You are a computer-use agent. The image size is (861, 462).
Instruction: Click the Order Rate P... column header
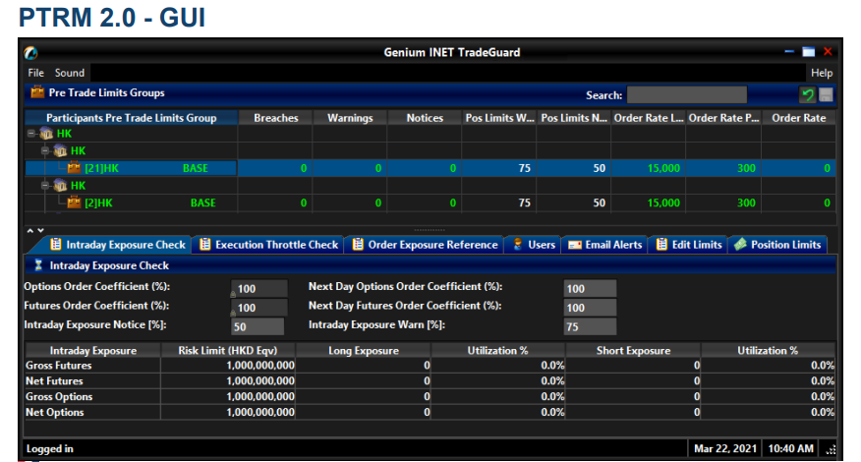pos(723,118)
